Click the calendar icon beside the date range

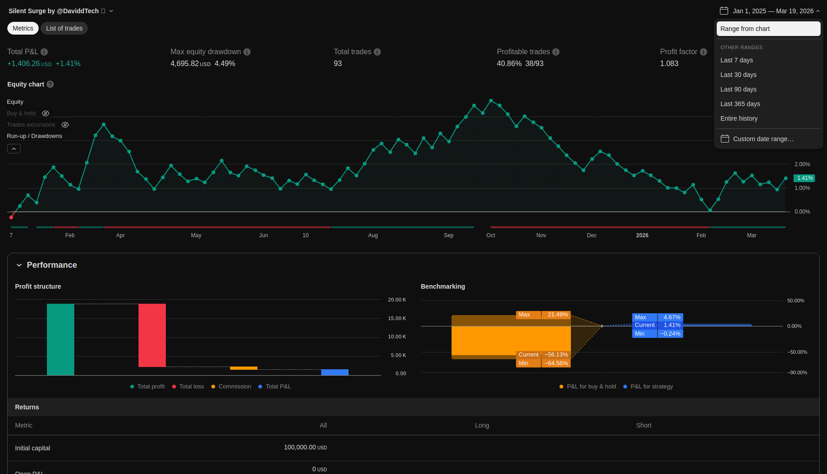724,11
